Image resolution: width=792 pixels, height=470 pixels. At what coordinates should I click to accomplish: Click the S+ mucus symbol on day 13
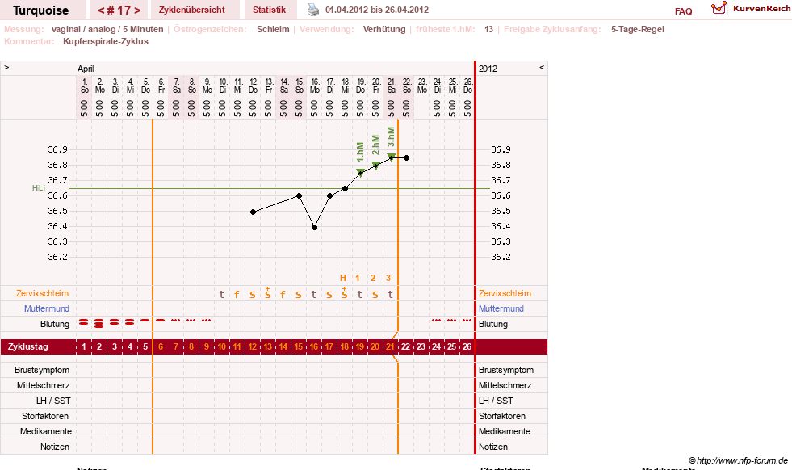coord(268,292)
